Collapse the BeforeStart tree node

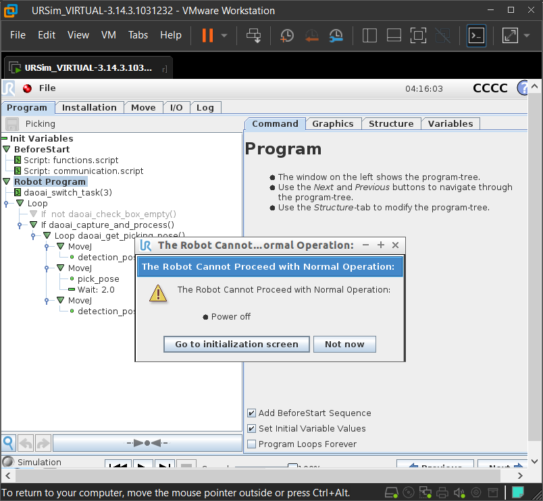(x=7, y=150)
